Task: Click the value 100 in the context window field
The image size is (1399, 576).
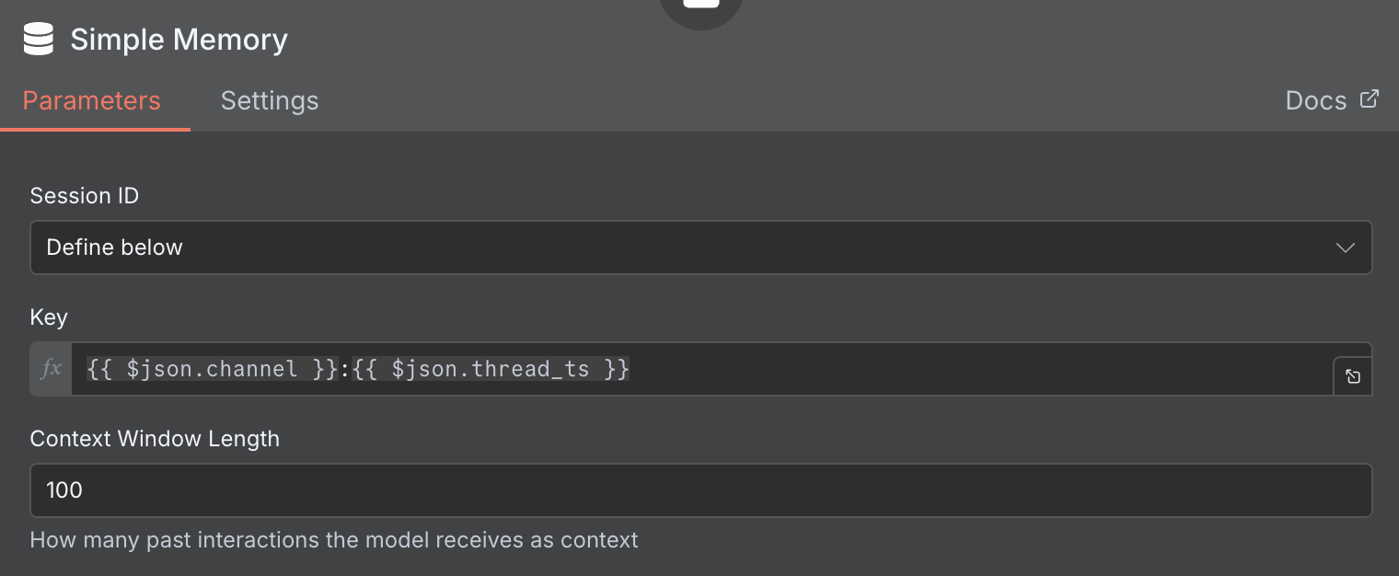Action: (64, 490)
